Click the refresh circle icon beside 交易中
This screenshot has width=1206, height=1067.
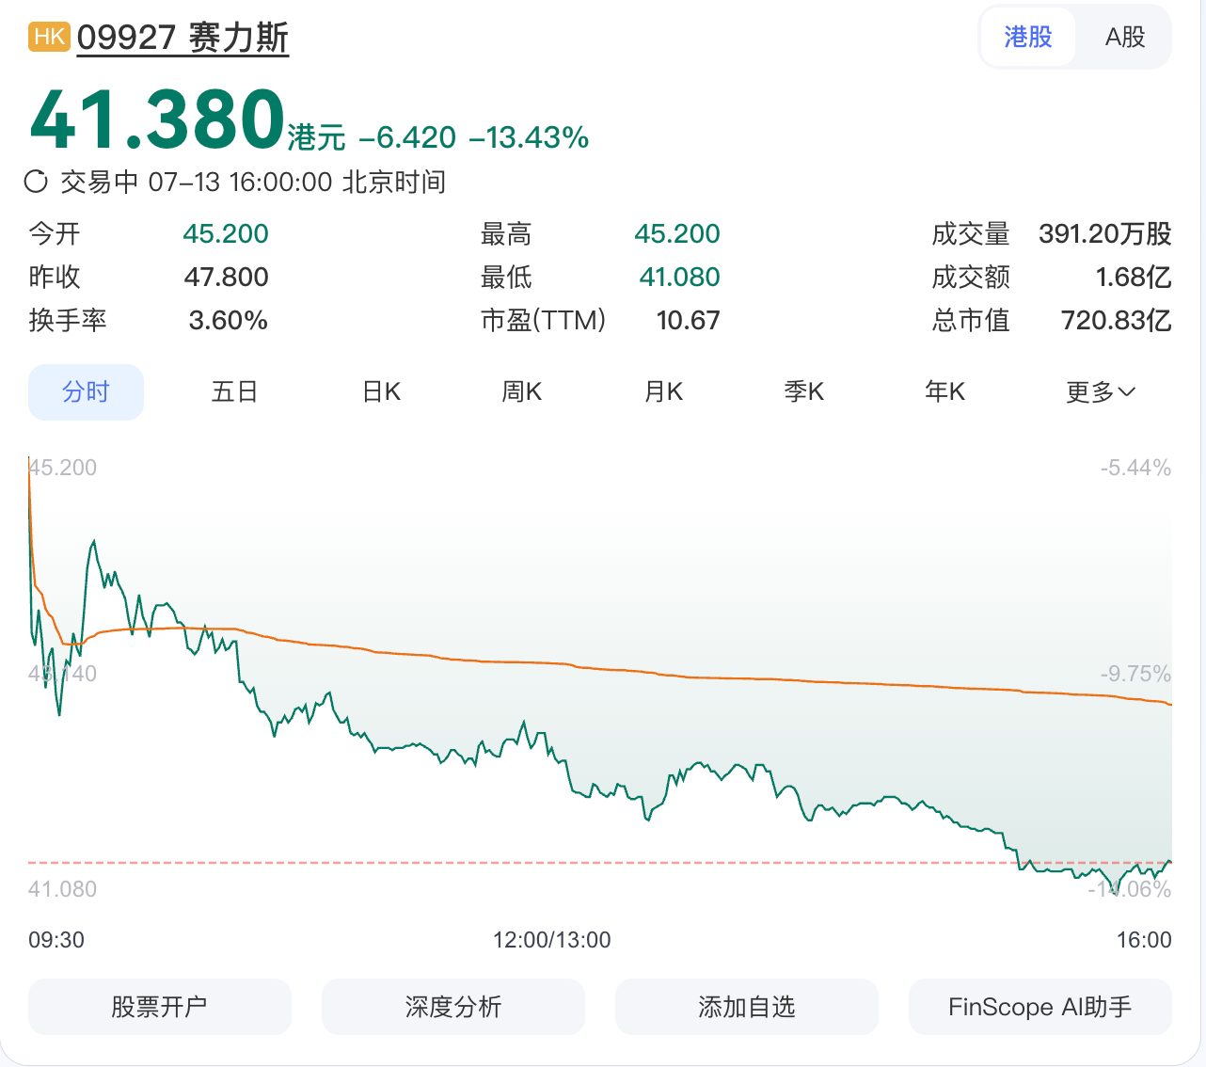[36, 182]
